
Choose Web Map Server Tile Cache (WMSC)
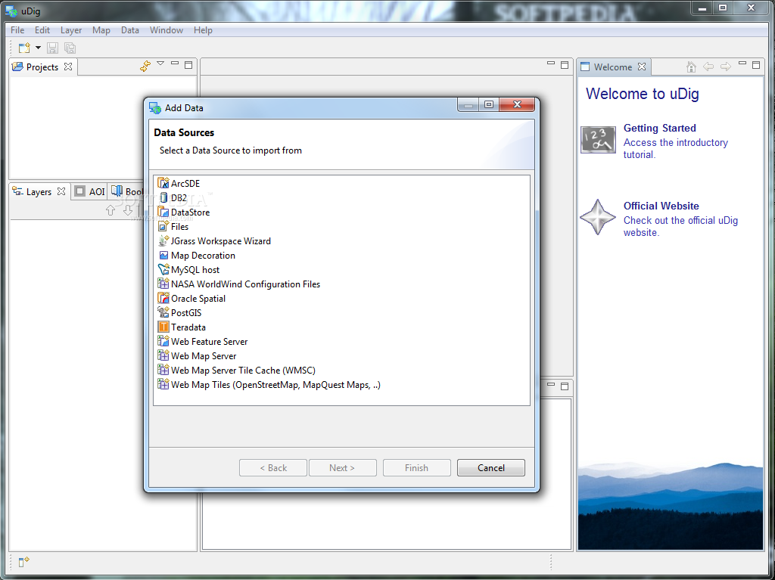click(237, 370)
